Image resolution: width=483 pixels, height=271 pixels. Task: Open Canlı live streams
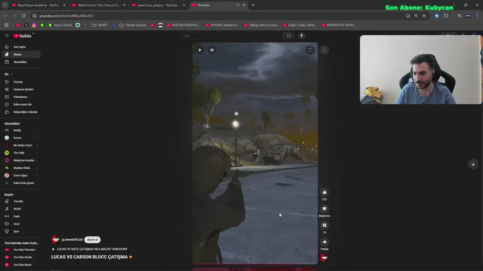point(22,216)
